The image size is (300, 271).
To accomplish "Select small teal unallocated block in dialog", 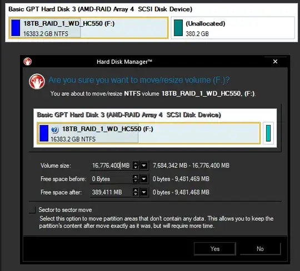I will coord(268,133).
